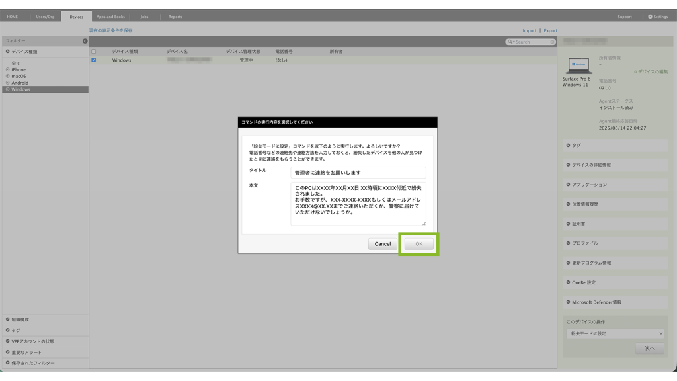Cancel the lost mode command dialog
The width and height of the screenshot is (677, 381).
[382, 244]
